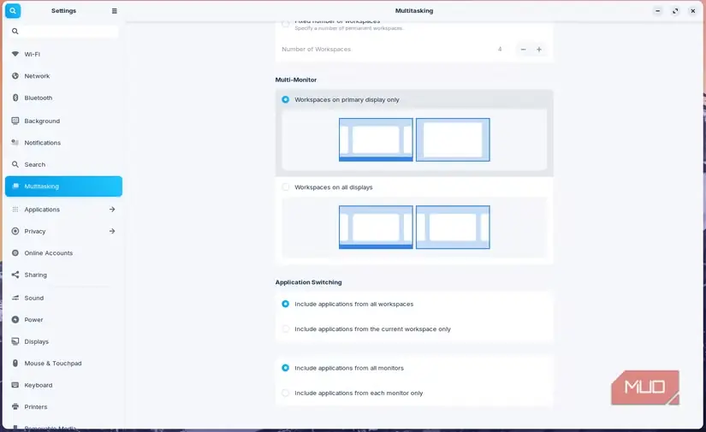The height and width of the screenshot is (432, 706).
Task: Click primary-display-only left monitor thumbnail
Action: 376,139
